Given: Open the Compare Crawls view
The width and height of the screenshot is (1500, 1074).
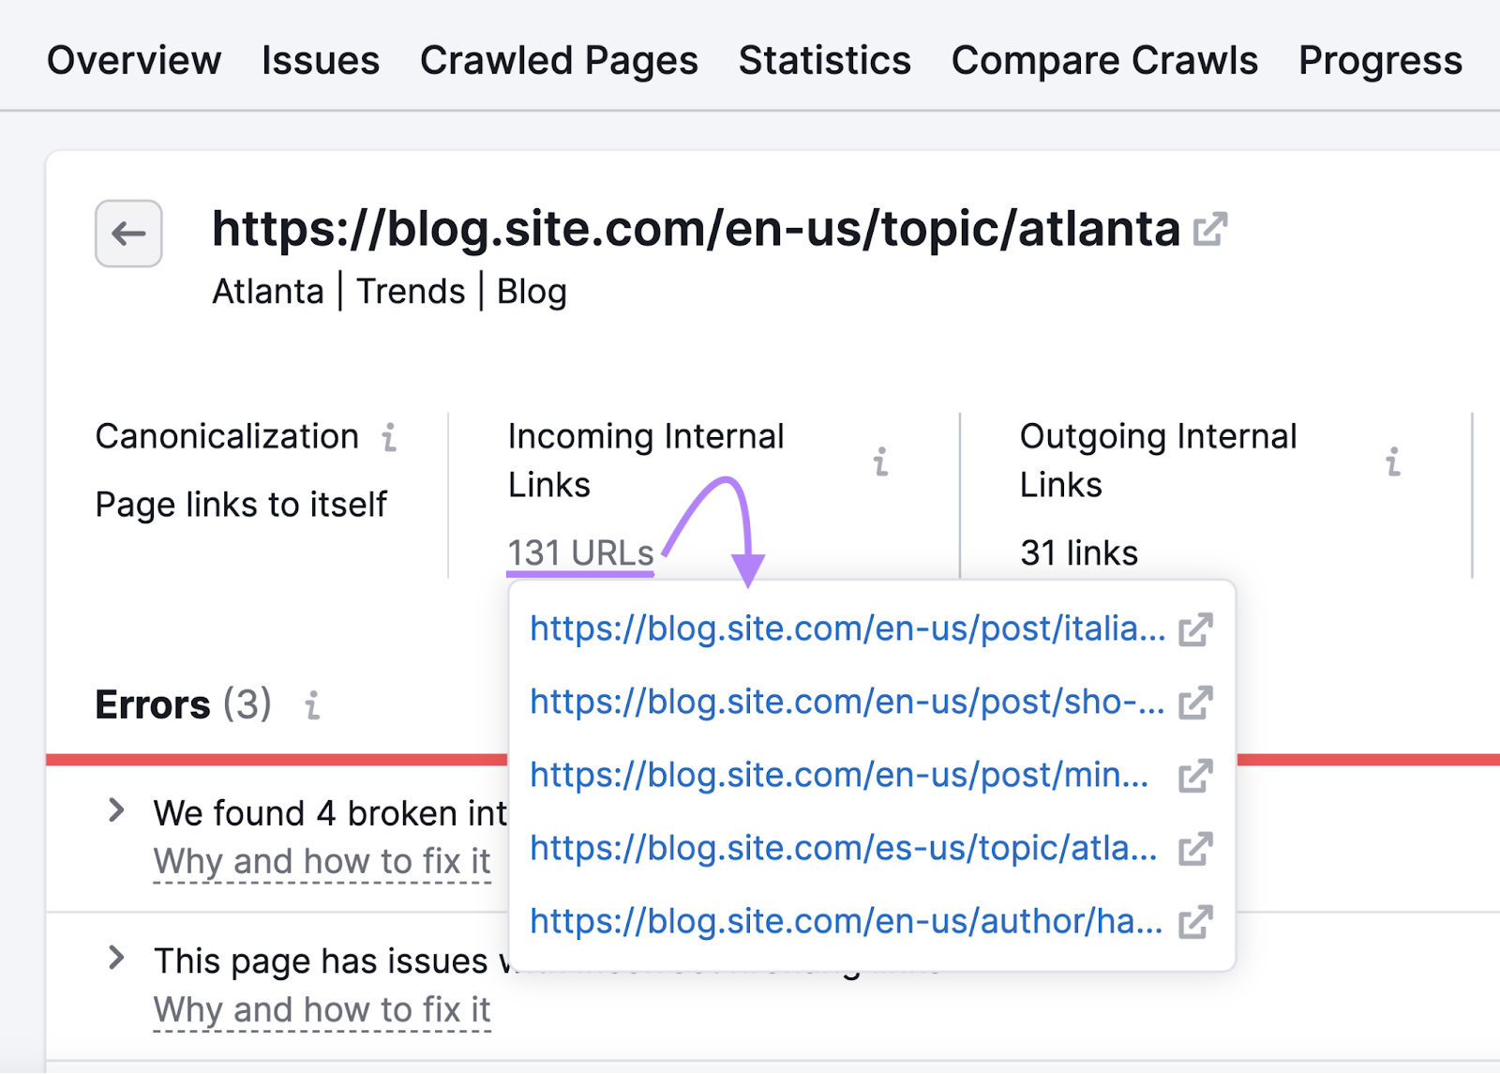Looking at the screenshot, I should click(x=1103, y=59).
